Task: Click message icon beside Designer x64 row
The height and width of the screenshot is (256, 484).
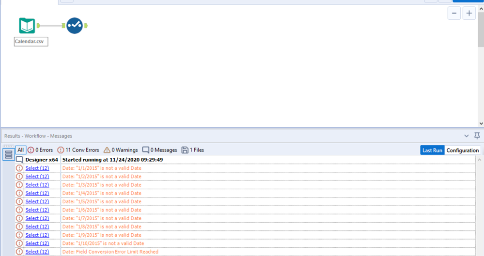Action: tap(19, 160)
